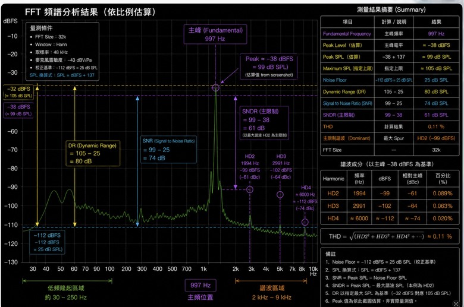The width and height of the screenshot is (464, 307).
Task: Select the SNR (Signal to Noise Ratio) box
Action: [x=168, y=149]
